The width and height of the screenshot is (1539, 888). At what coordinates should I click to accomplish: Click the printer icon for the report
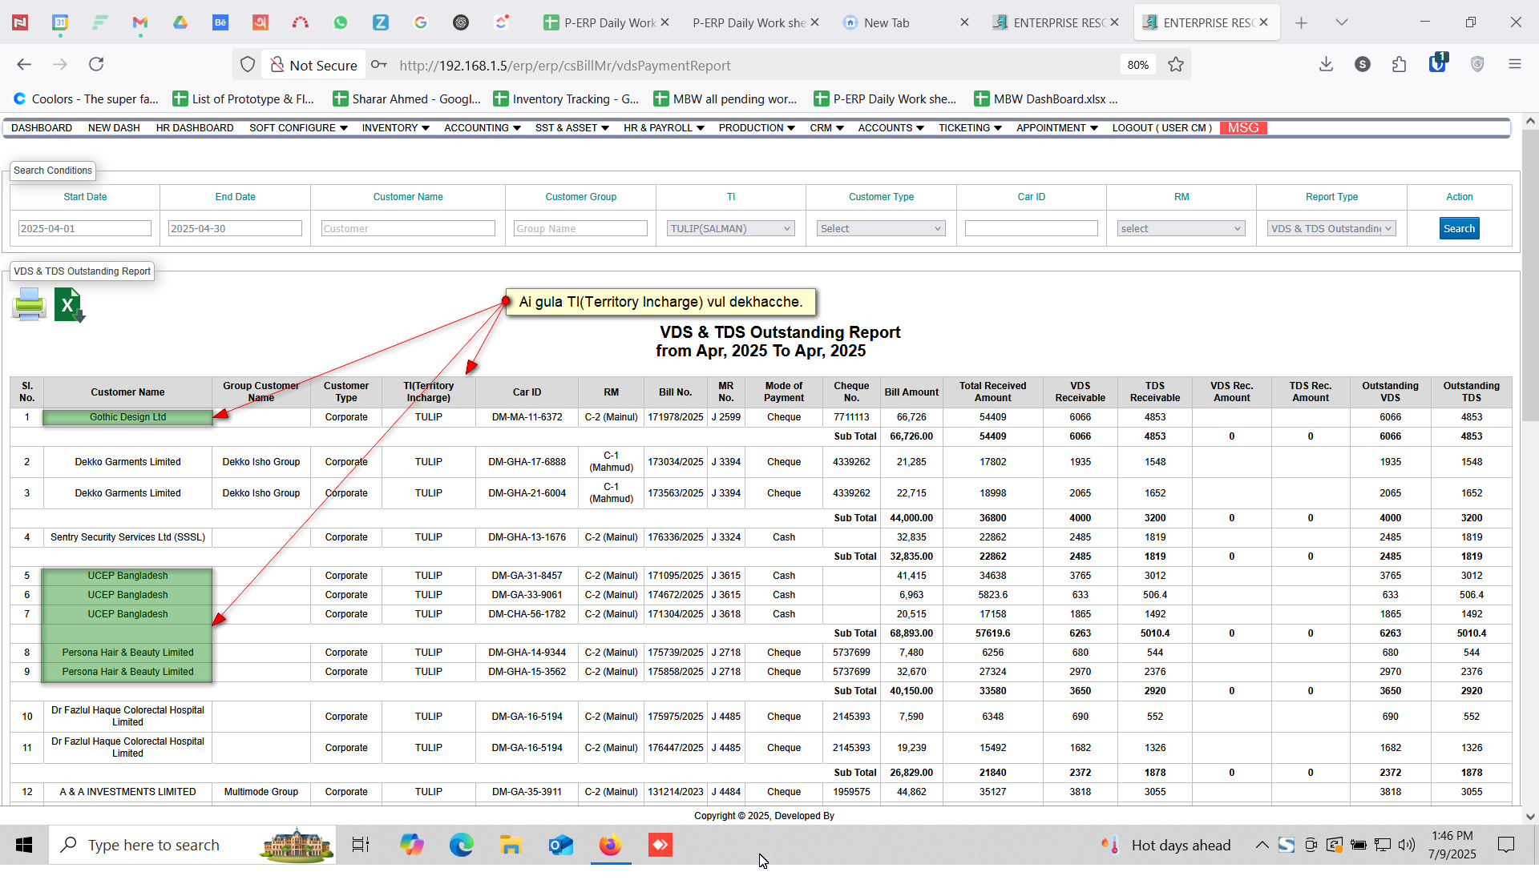pyautogui.click(x=29, y=305)
